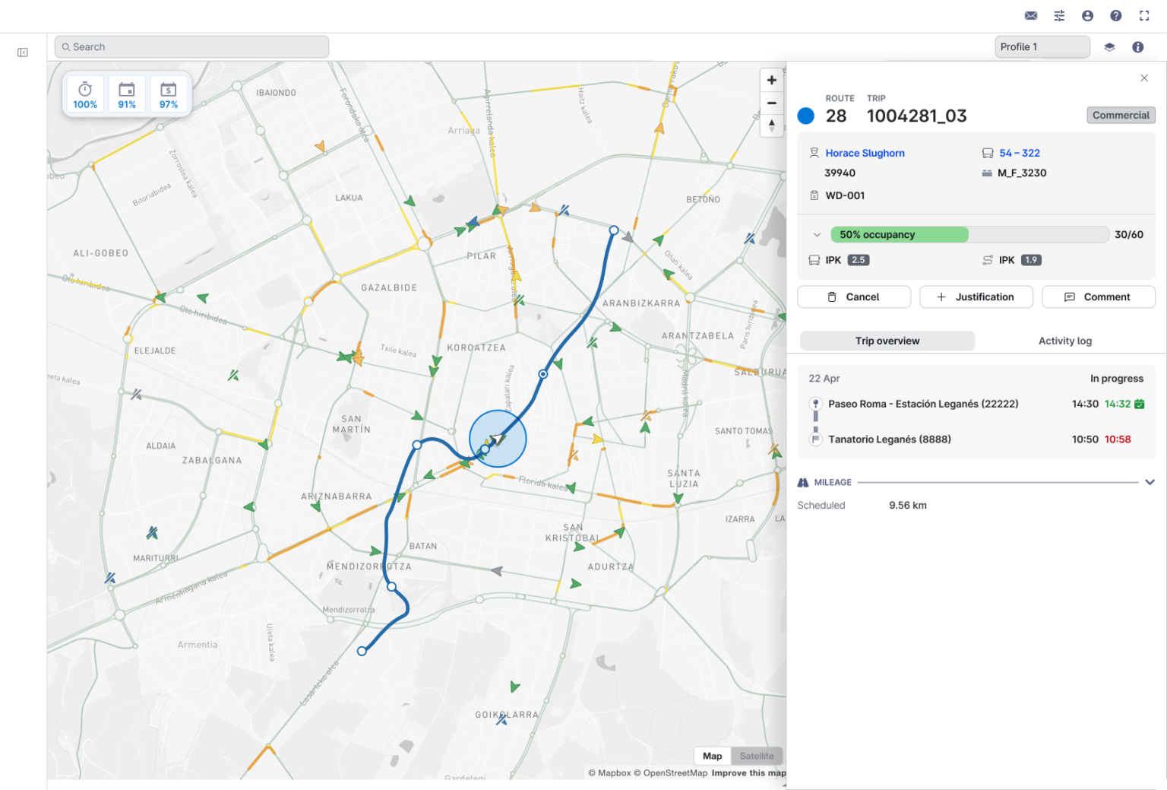Click the 50% occupancy progress bar

[969, 235]
